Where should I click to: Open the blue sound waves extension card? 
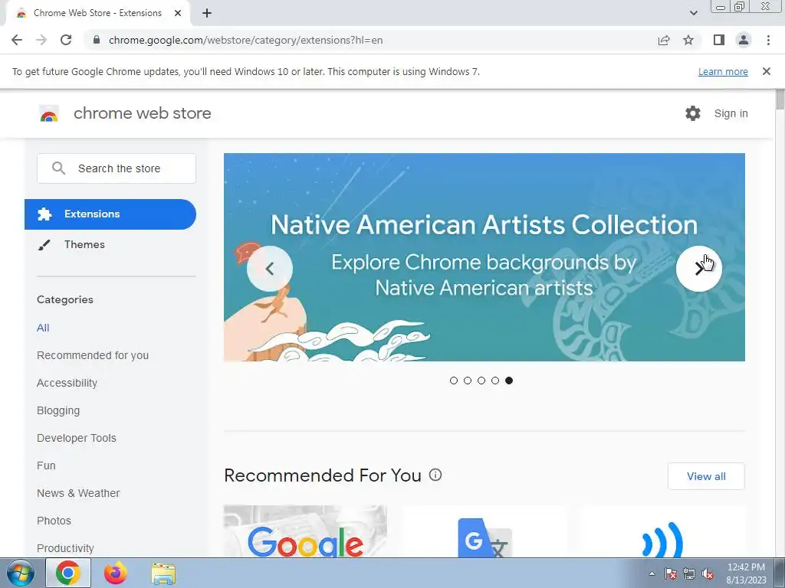coord(663,531)
